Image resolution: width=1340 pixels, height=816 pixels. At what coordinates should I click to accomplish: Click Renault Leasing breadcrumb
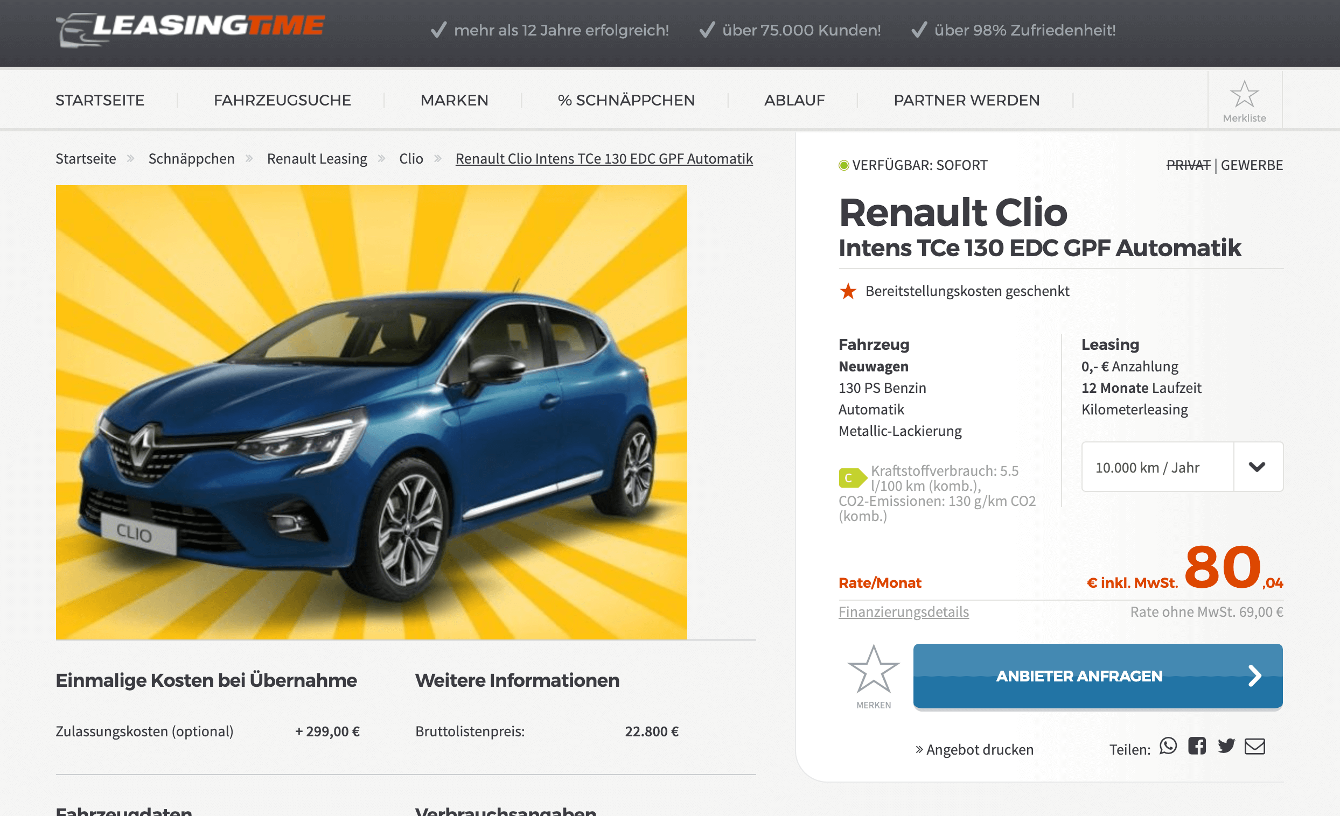(317, 158)
